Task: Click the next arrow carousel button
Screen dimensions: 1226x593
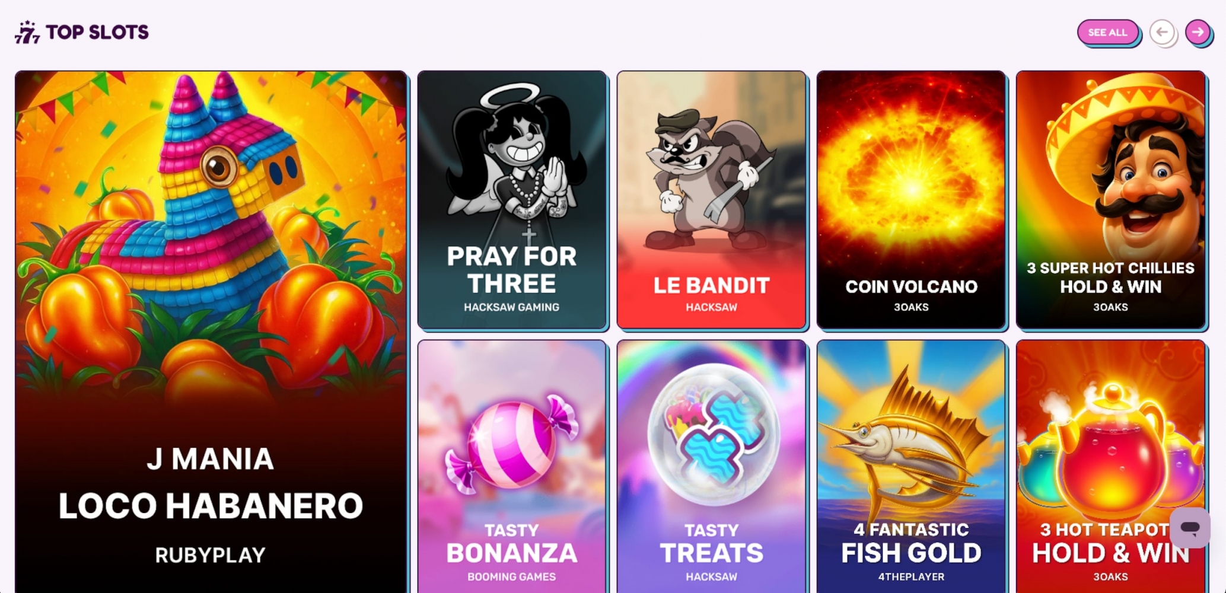Action: [x=1198, y=32]
